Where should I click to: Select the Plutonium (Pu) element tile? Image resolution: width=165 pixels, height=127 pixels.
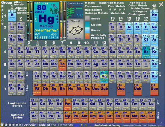coord(76,117)
